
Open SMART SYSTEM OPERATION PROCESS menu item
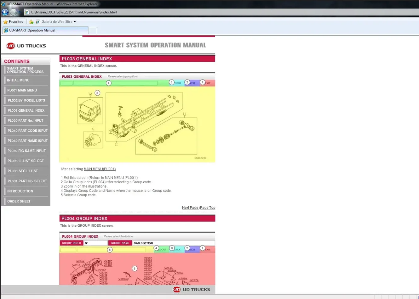coord(26,70)
